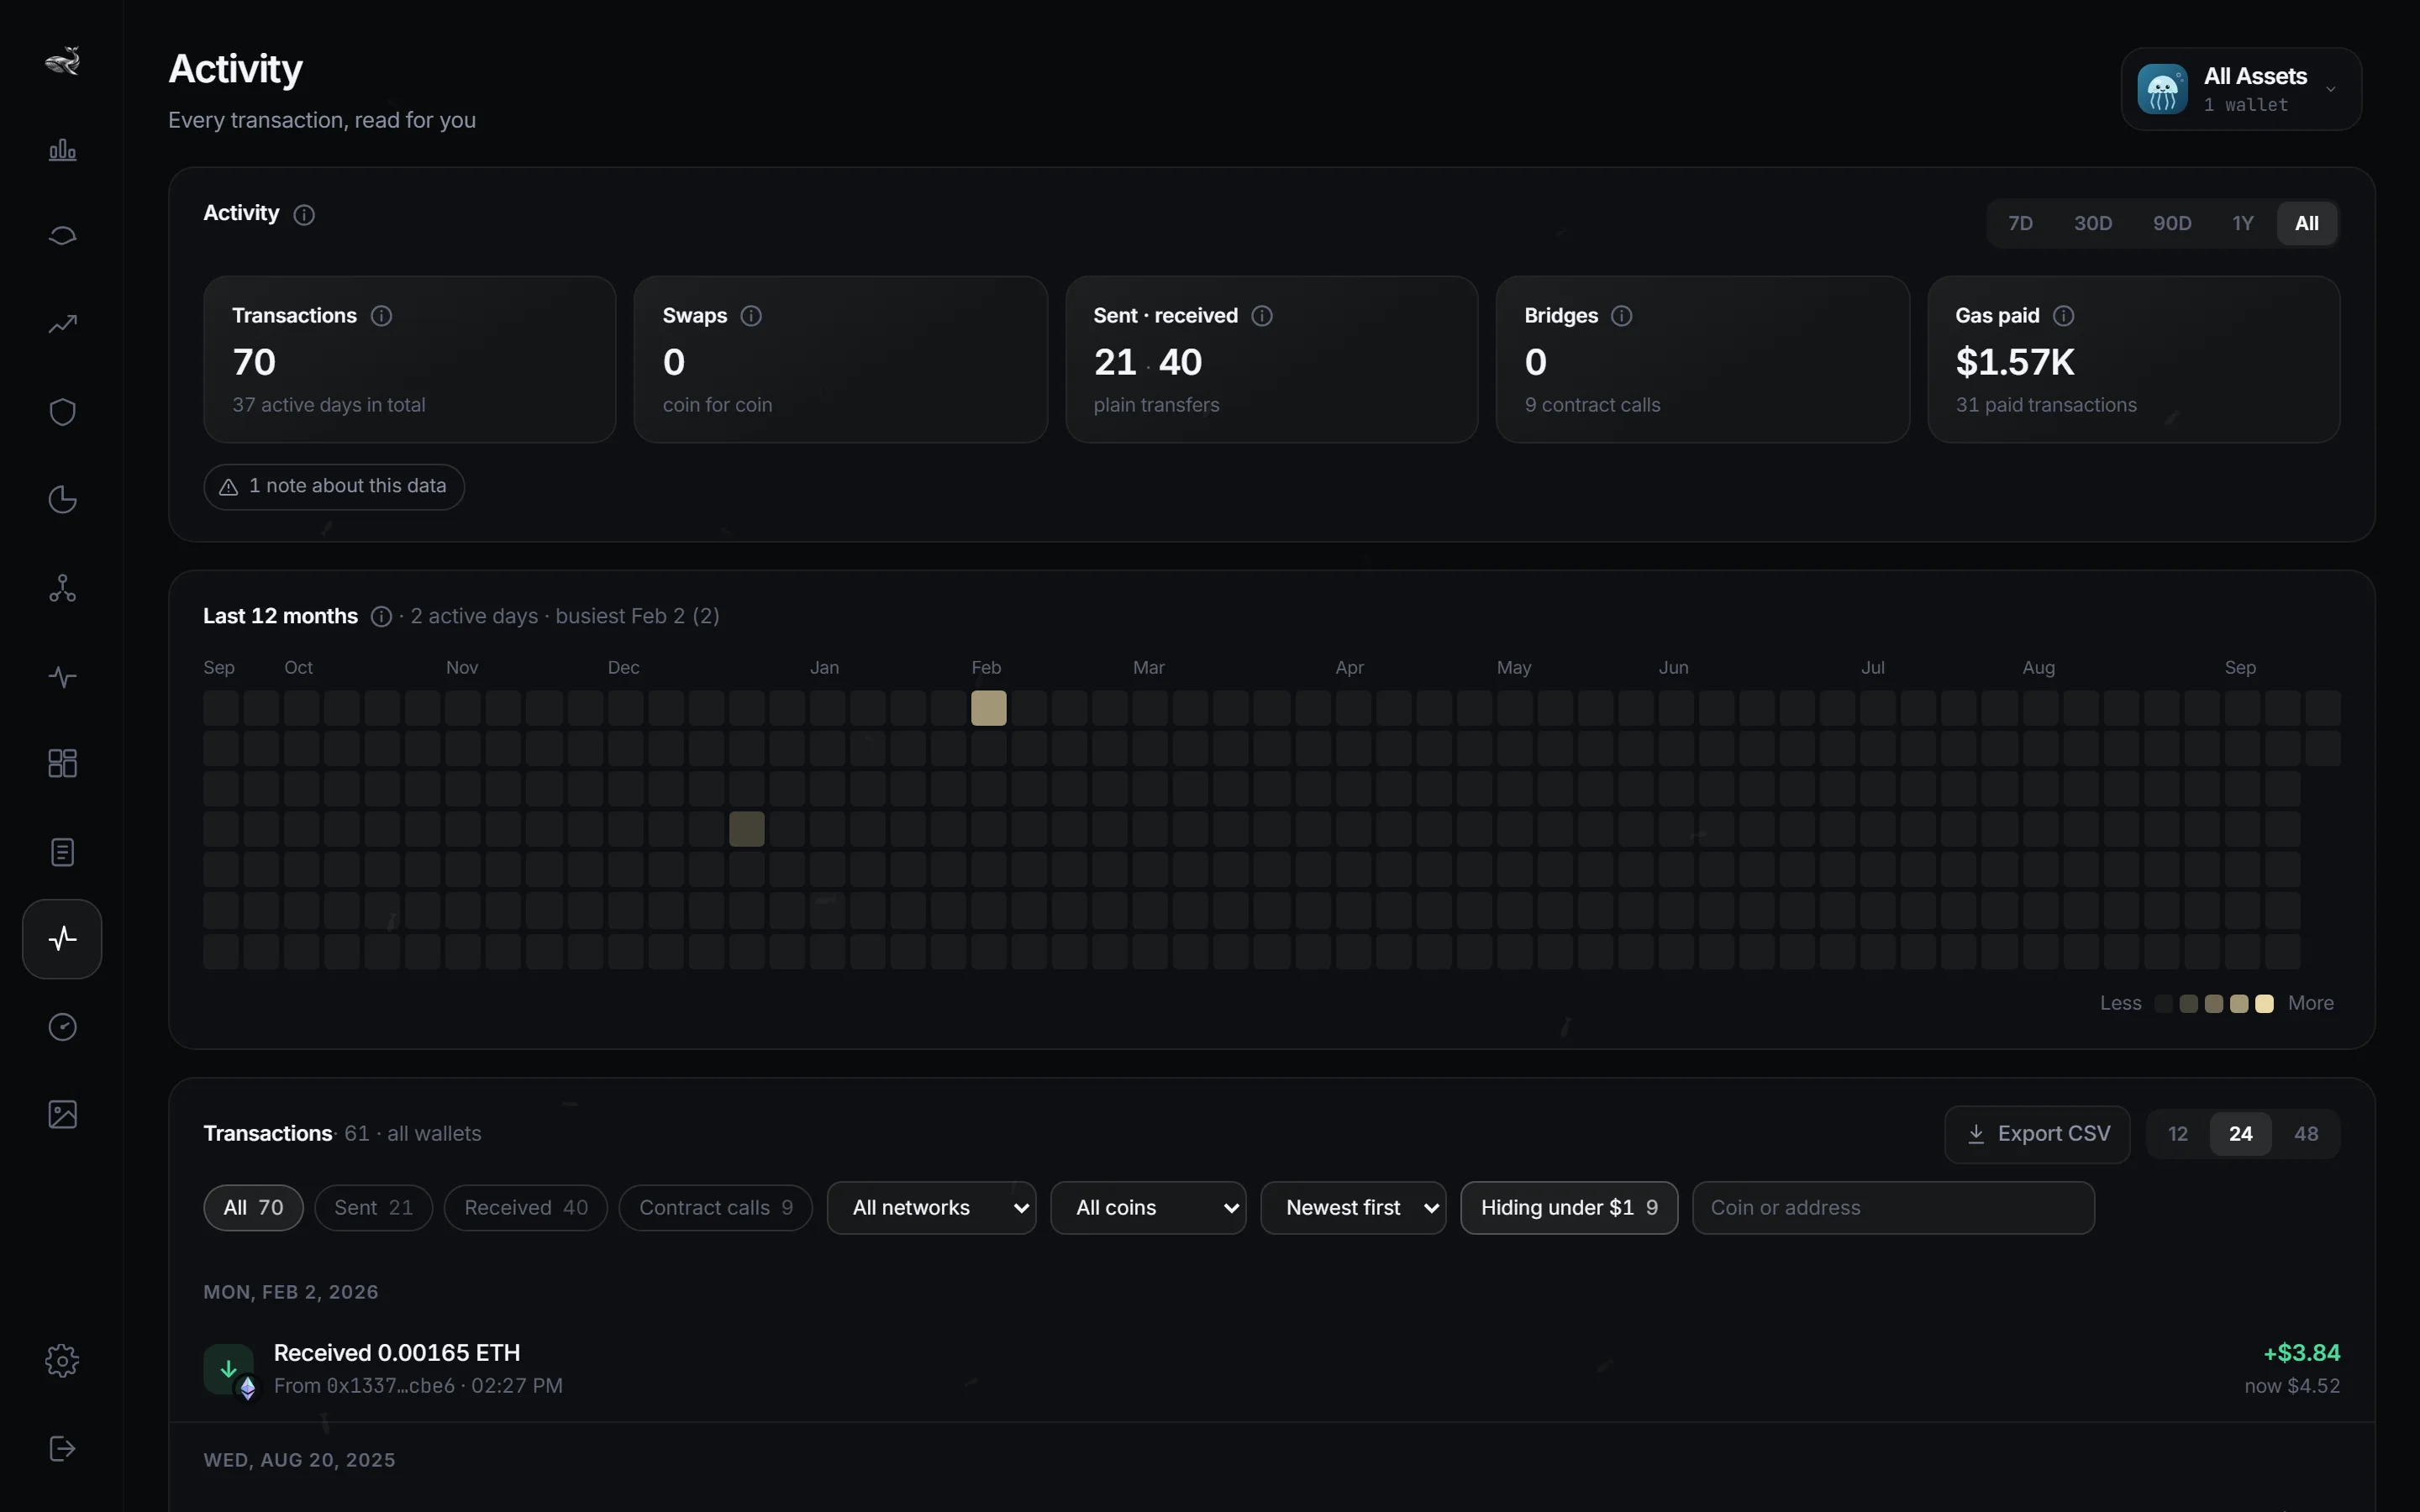Viewport: 2420px width, 1512px height.
Task: Open the document list sidebar icon
Action: point(62,852)
